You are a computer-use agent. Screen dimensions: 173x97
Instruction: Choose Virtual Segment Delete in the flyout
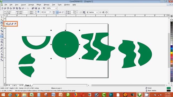15,24
